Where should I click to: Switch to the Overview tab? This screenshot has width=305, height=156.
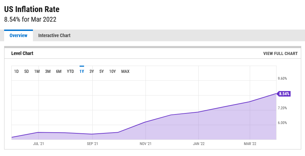click(19, 35)
